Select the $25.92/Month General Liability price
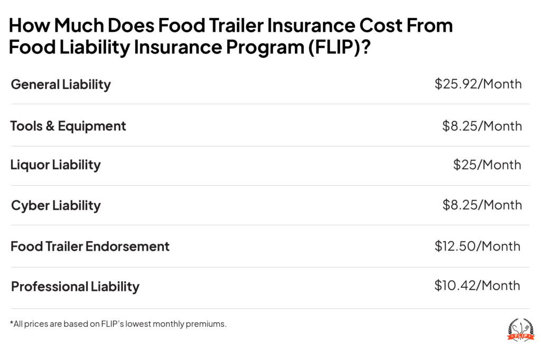This screenshot has width=541, height=347. 478,84
